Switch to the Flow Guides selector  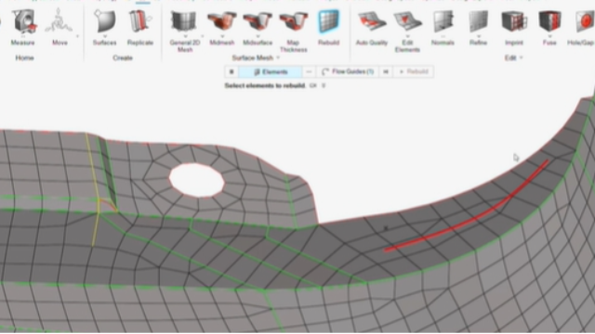click(x=347, y=71)
